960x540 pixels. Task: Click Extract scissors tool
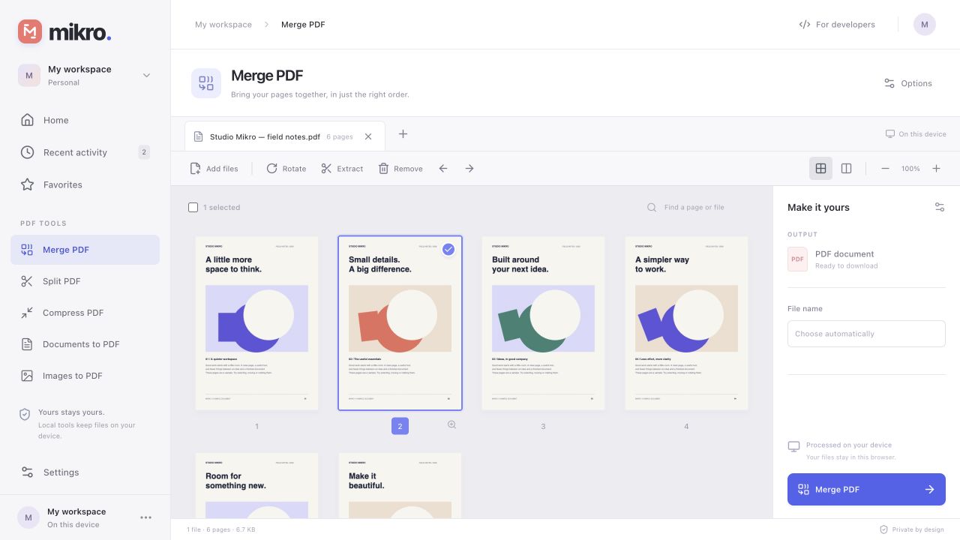[342, 169]
